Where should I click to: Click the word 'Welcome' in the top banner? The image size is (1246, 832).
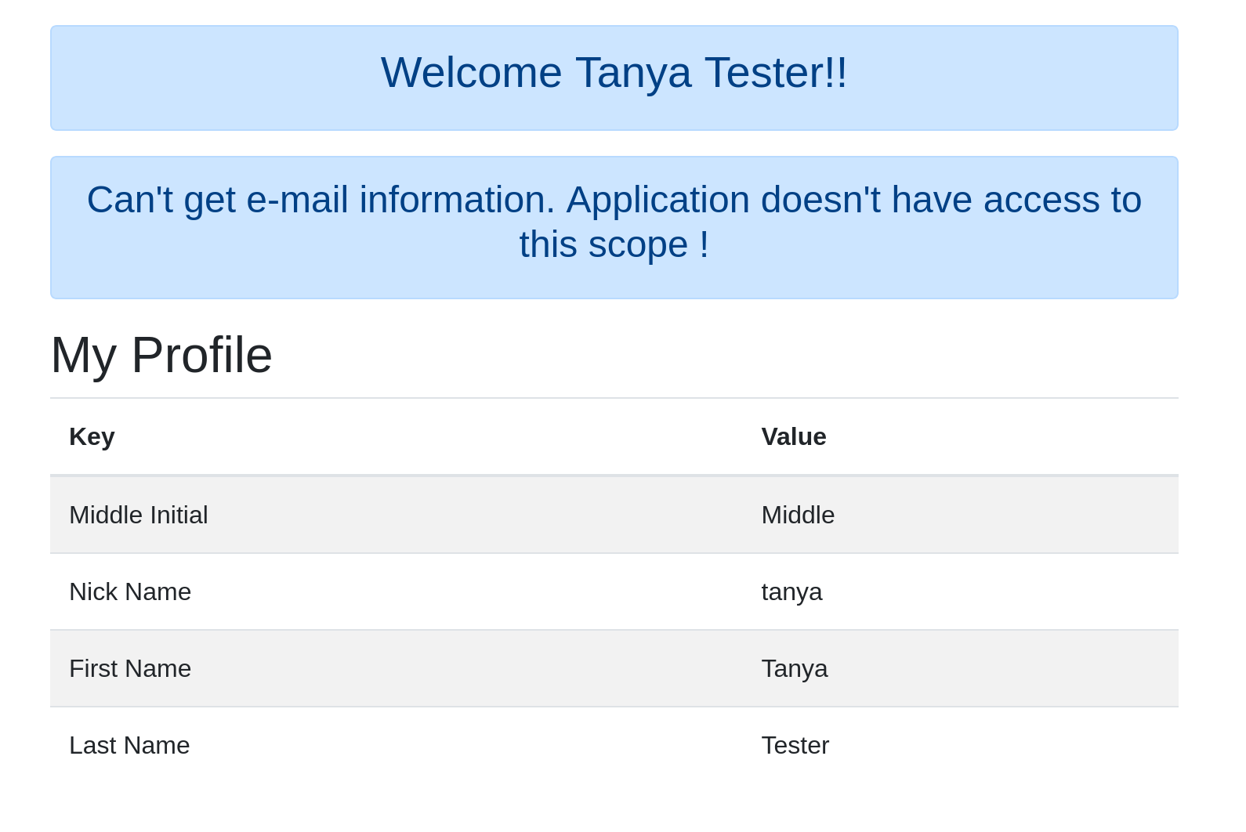pyautogui.click(x=471, y=73)
